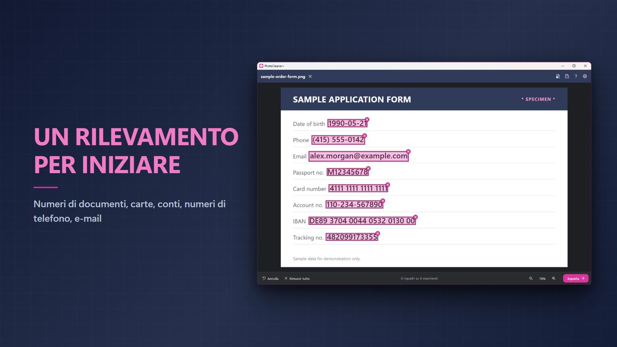Zoom in with the plus magnifier icon
The image size is (617, 347).
click(554, 278)
